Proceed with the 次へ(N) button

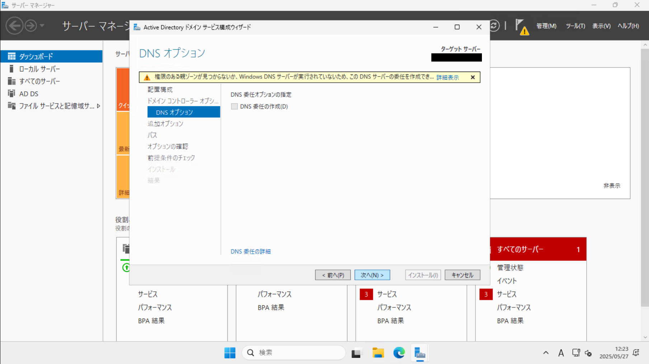coord(372,275)
